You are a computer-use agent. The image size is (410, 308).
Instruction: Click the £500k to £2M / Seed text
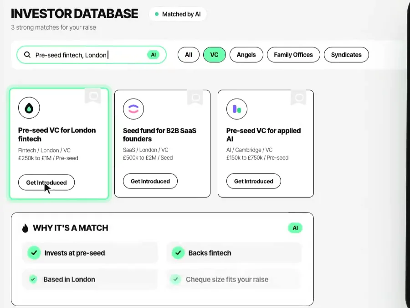pyautogui.click(x=148, y=158)
